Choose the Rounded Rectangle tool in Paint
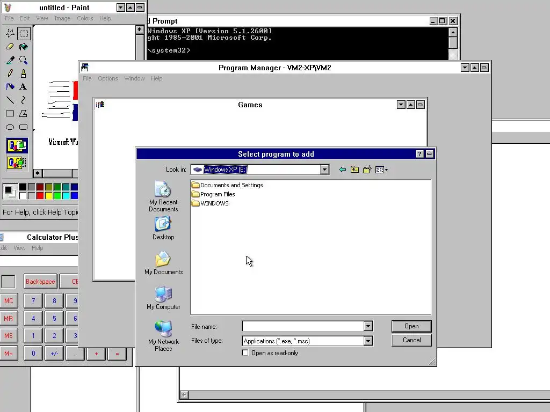Viewport: 550px width, 412px height. pos(24,127)
